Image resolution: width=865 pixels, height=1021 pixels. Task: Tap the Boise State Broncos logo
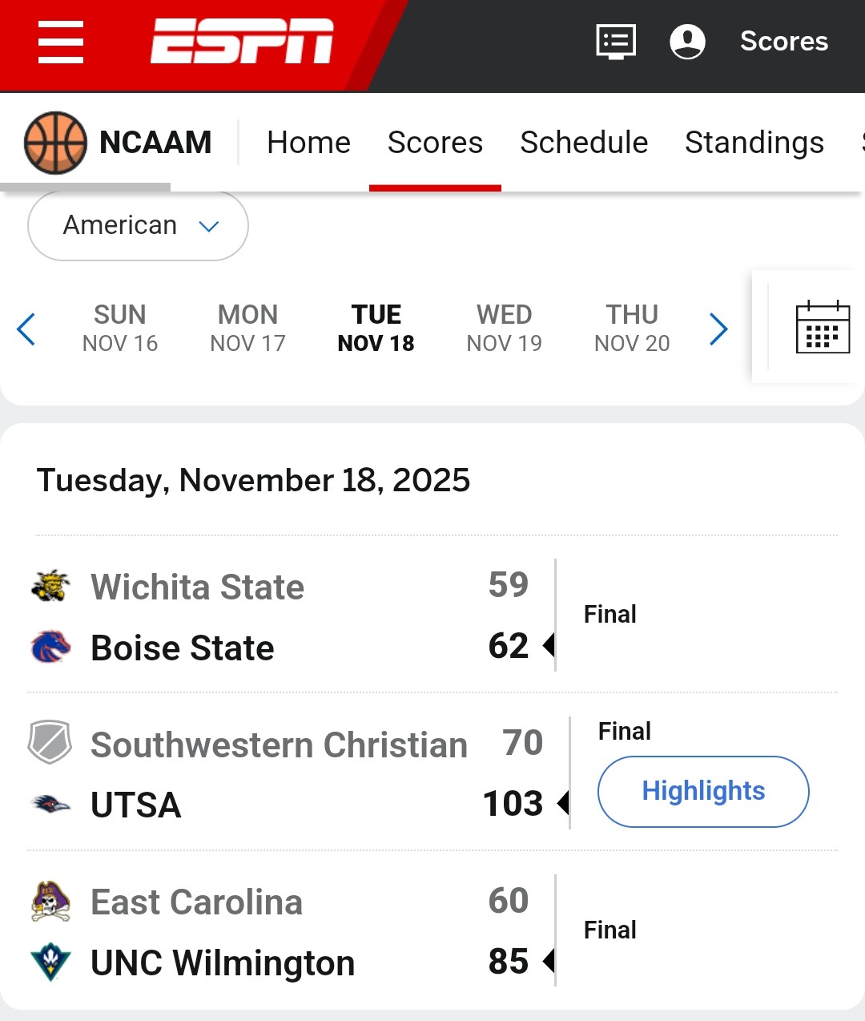click(x=50, y=647)
